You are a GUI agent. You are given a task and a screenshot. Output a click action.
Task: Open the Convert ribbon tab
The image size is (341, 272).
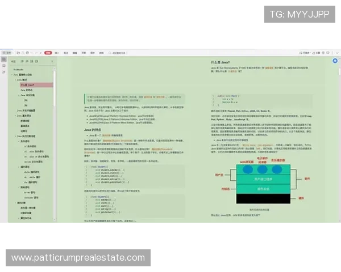[x=101, y=53]
